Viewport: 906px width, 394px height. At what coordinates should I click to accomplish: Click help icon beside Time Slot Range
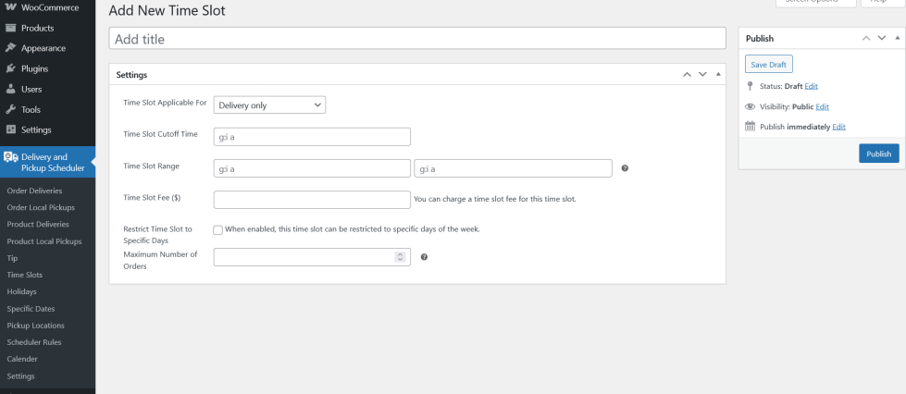(626, 168)
